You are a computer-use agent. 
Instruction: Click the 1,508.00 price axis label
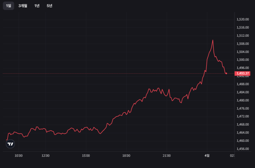click(243, 44)
